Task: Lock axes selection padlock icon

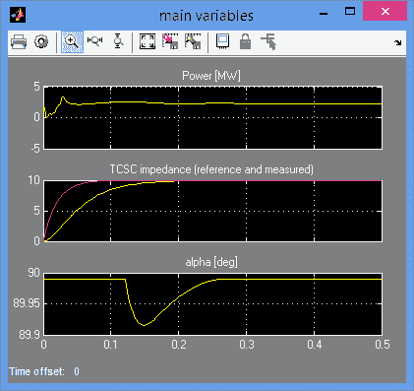Action: [x=245, y=41]
